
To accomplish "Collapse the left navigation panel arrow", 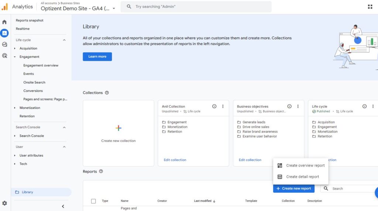I will [x=63, y=206].
